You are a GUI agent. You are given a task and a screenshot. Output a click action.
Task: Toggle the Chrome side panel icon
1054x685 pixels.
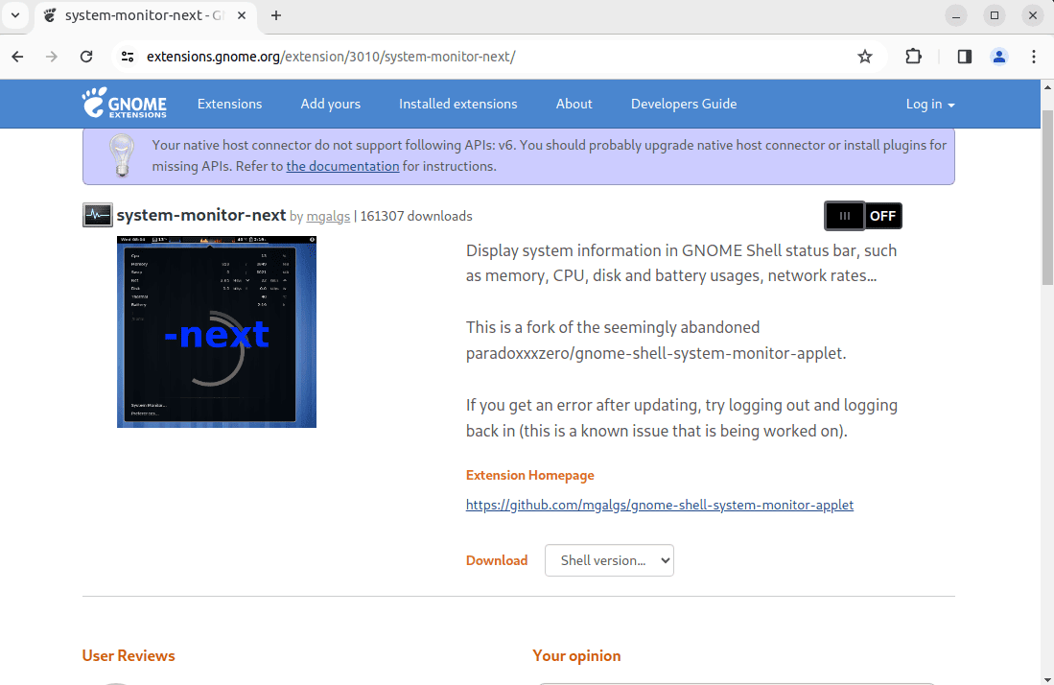pos(965,57)
